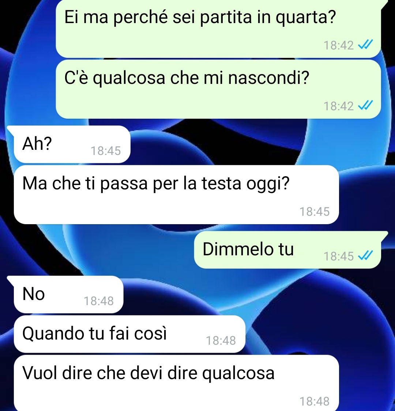Select the 'Vuol dire che devi dire qualcosa' message
This screenshot has width=395, height=411.
176,383
